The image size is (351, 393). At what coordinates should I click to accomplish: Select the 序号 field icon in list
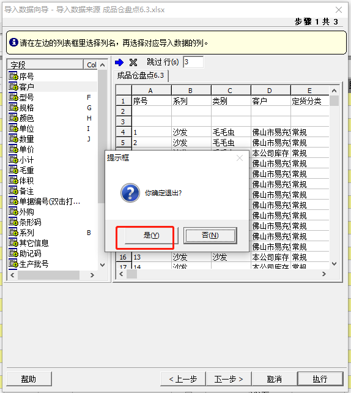click(13, 76)
